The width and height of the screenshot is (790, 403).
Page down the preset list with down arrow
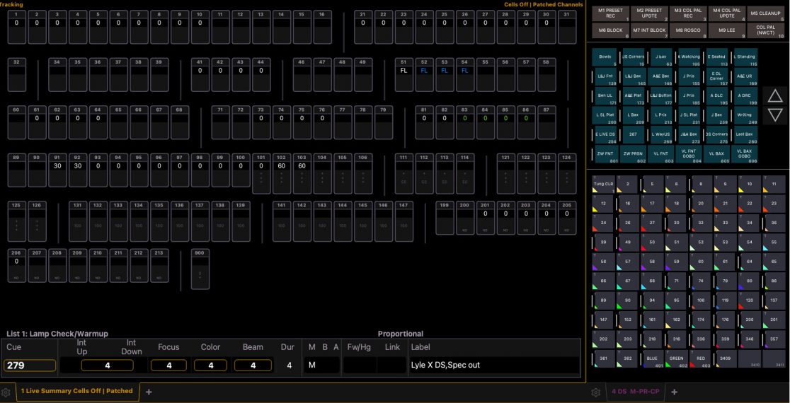[x=776, y=115]
